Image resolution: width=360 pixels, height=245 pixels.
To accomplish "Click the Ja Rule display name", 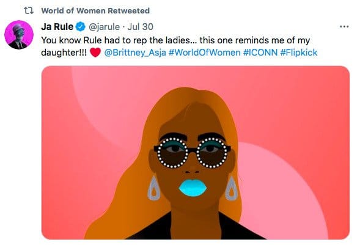I will tap(57, 27).
